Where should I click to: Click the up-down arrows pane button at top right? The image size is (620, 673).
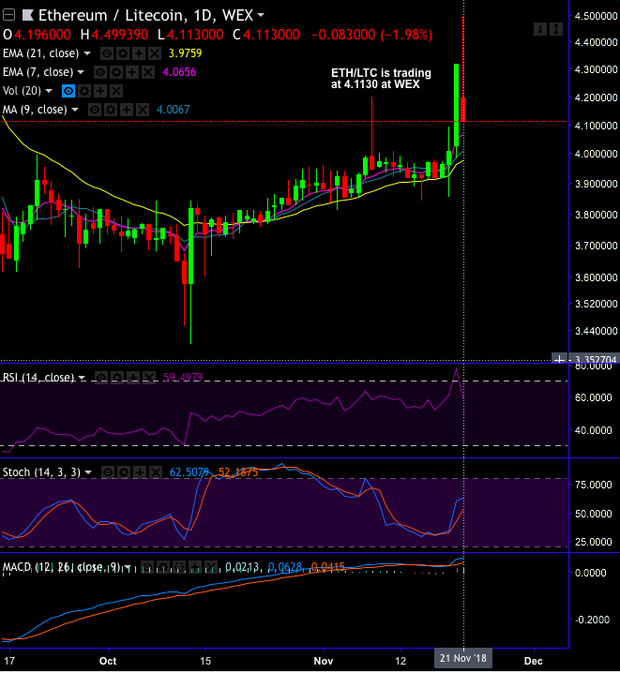pyautogui.click(x=556, y=29)
